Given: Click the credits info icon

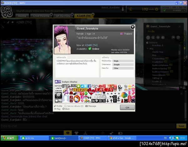Looking at the screenshot, I should [x=157, y=9].
